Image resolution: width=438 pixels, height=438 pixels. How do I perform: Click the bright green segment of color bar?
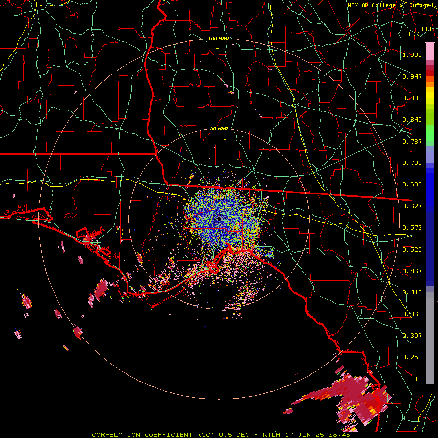click(x=430, y=133)
